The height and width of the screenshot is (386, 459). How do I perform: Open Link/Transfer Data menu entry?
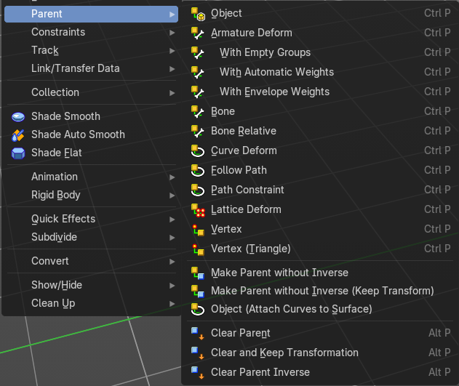(92, 68)
